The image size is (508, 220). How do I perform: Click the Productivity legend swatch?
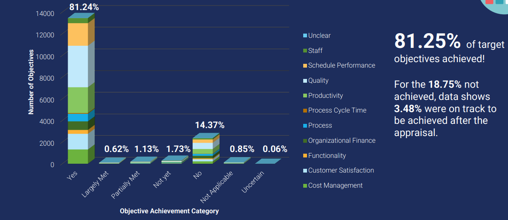point(305,96)
